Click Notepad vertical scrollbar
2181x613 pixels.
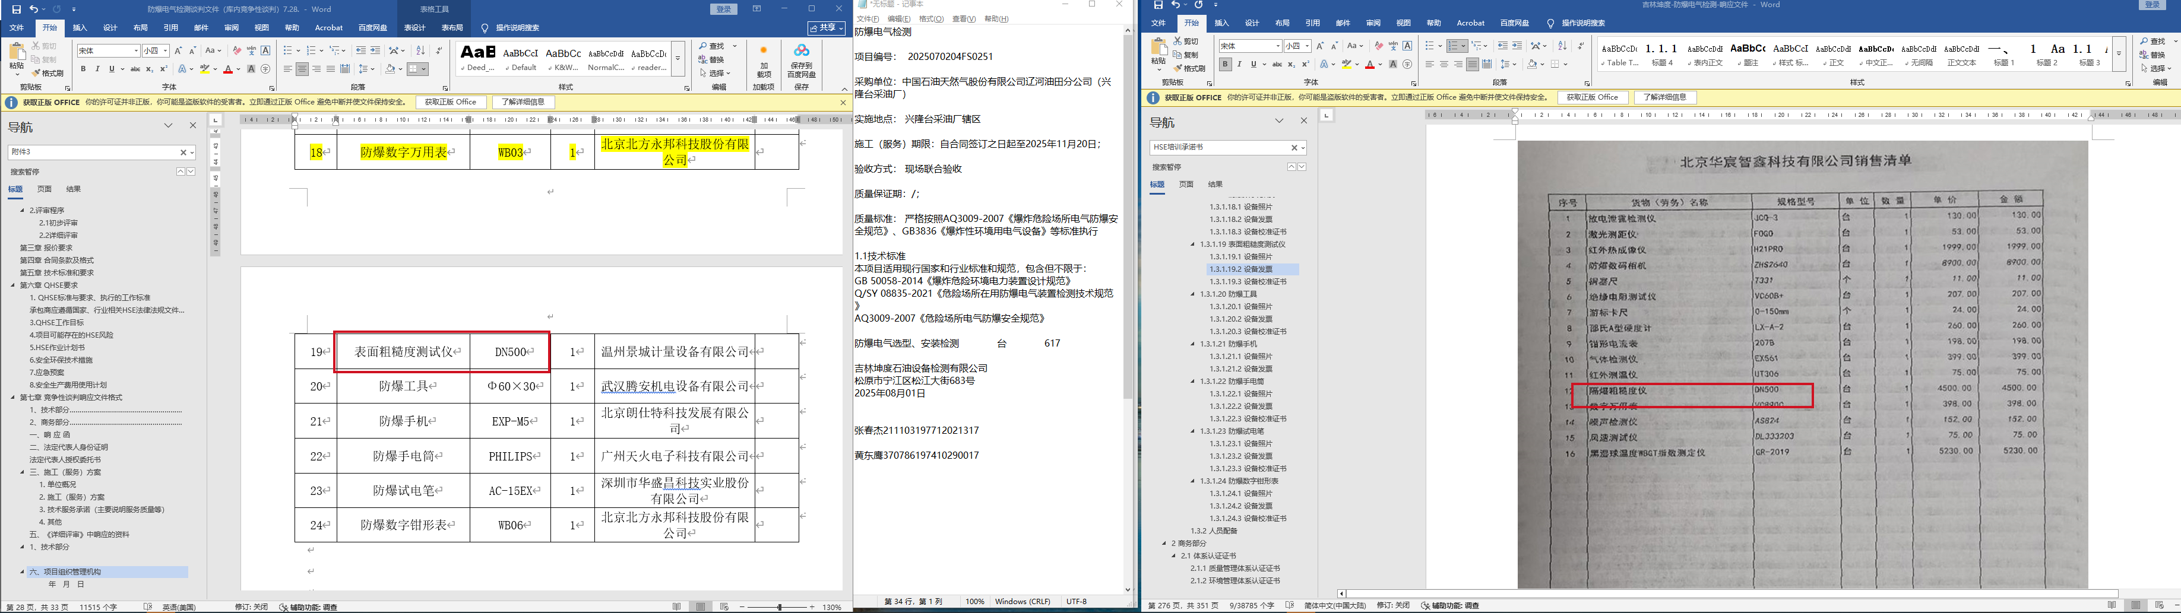click(1128, 309)
